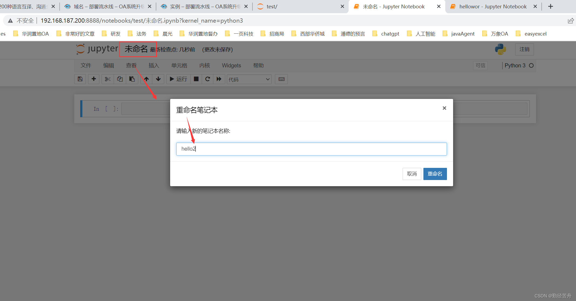Close the hellowor Jupyter Notebook tab

pyautogui.click(x=535, y=6)
